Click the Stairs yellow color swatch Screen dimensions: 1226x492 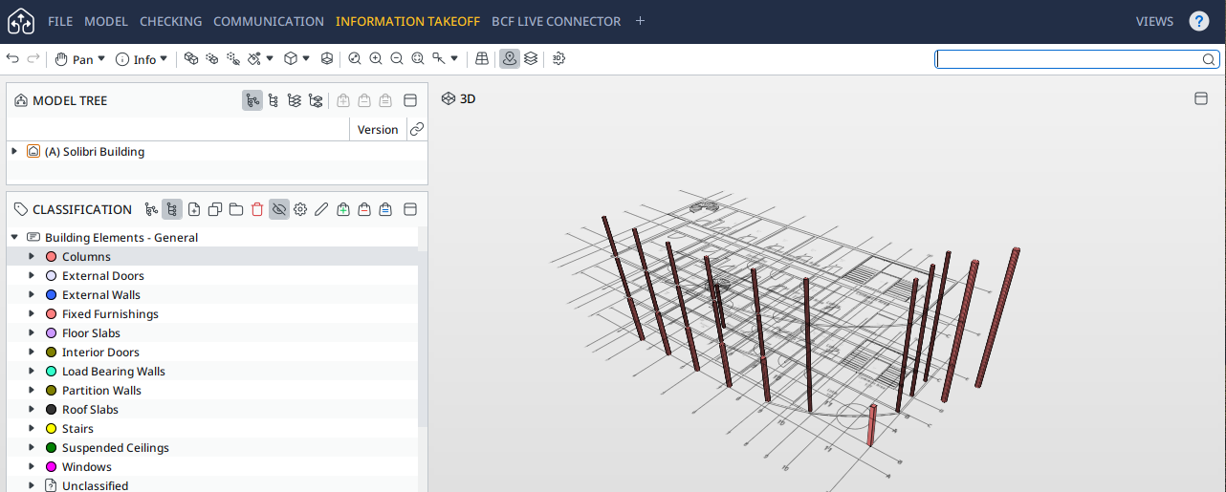click(52, 428)
